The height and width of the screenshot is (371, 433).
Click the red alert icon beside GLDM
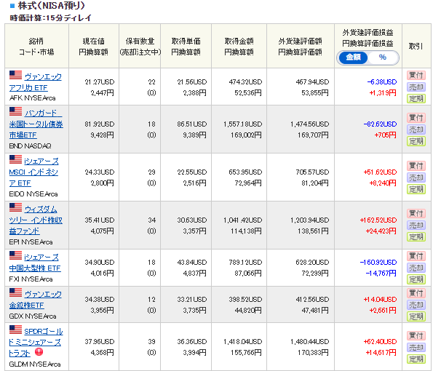click(39, 352)
